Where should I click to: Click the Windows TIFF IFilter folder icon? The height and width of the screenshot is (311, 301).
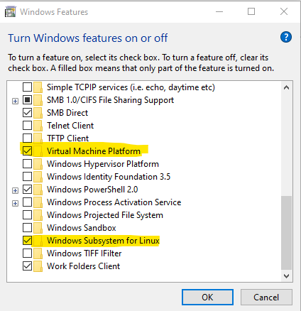click(38, 253)
